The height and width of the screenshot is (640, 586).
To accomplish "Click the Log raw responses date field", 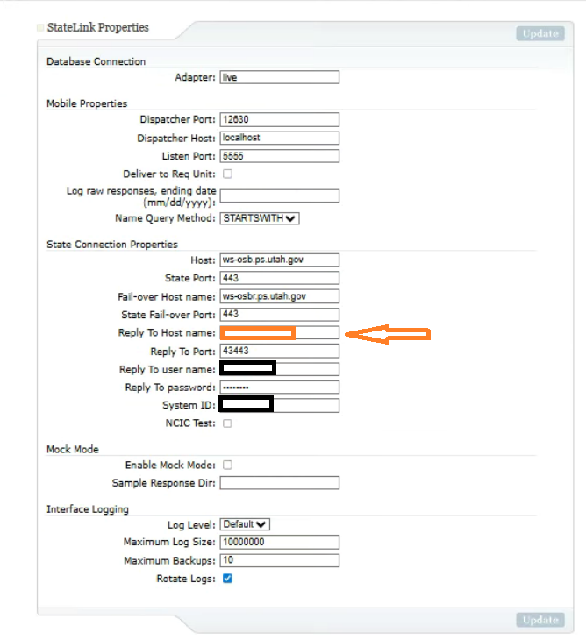I will 279,196.
